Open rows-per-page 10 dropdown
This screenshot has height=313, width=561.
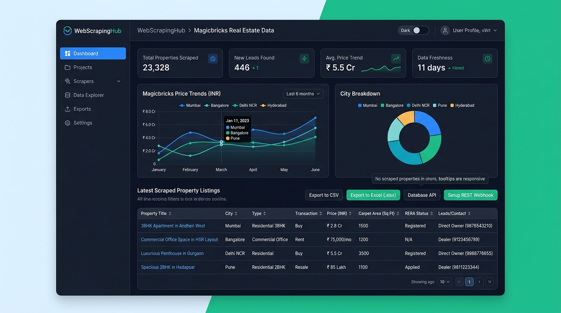click(x=445, y=282)
